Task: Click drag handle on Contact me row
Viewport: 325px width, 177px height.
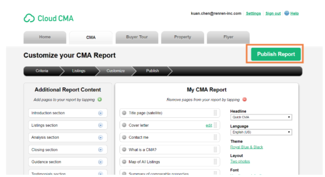Action: pos(215,137)
